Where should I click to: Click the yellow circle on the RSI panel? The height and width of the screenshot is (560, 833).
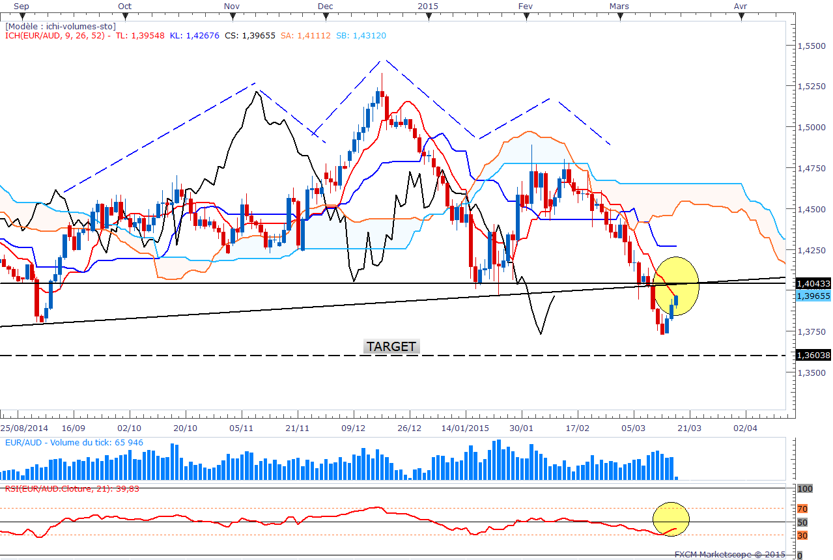point(671,518)
